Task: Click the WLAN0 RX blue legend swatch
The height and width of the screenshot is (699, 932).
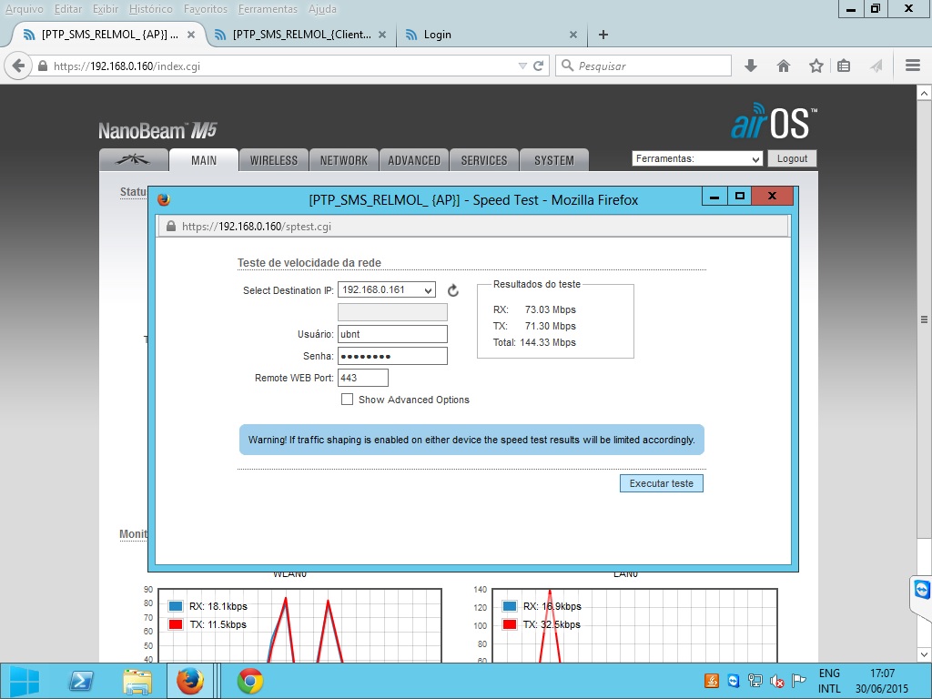Action: point(176,606)
